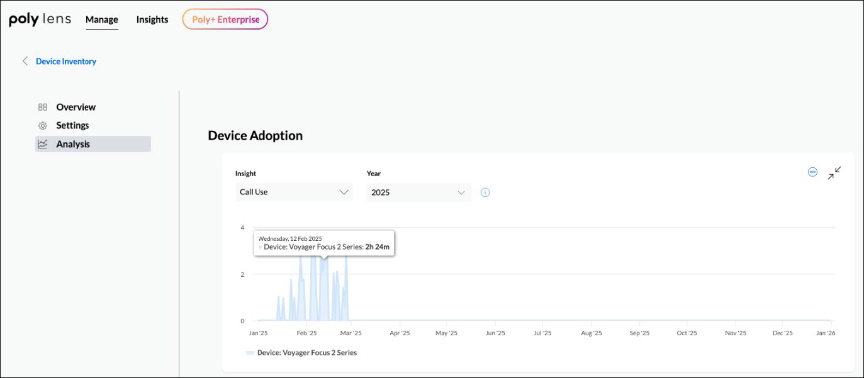The image size is (864, 378).
Task: Click the Settings gear icon
Action: (x=42, y=125)
